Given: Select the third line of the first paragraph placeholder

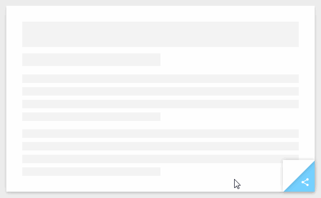Looking at the screenshot, I should click(160, 104).
